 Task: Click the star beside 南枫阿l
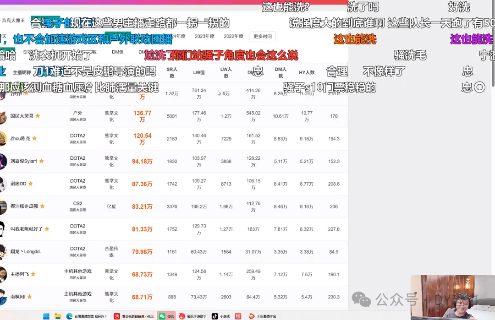pyautogui.click(x=30, y=296)
